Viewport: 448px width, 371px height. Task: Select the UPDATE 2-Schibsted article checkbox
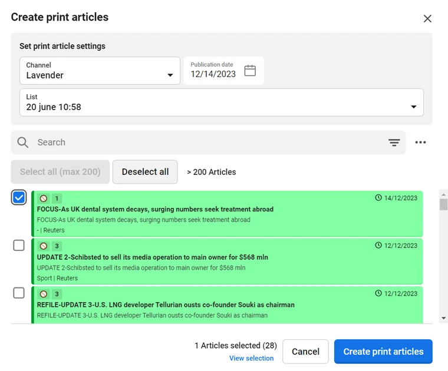point(19,246)
